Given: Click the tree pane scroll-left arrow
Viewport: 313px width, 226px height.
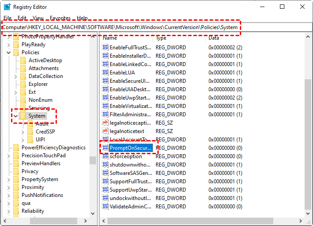Looking at the screenshot, I should click(5, 221).
